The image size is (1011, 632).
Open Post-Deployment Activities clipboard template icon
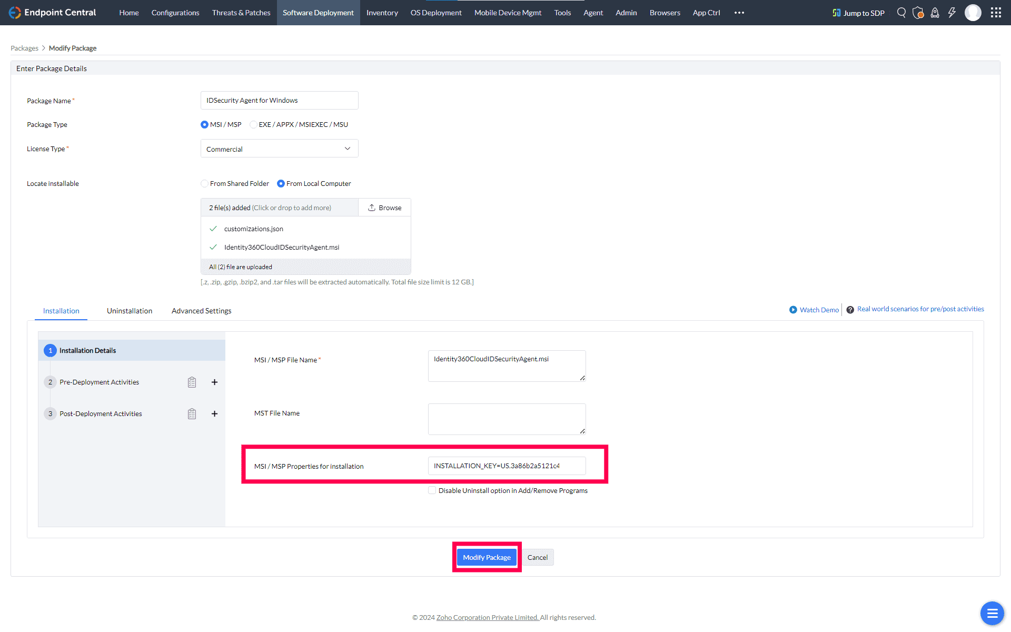point(192,414)
